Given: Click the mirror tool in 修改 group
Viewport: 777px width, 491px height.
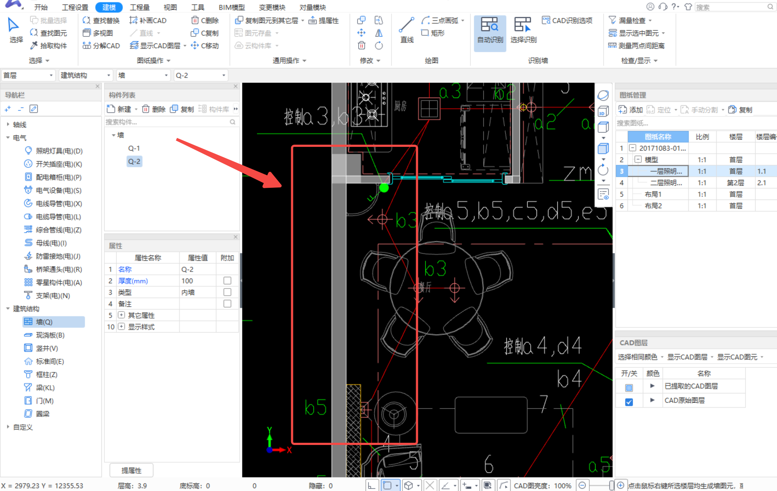Looking at the screenshot, I should [379, 33].
